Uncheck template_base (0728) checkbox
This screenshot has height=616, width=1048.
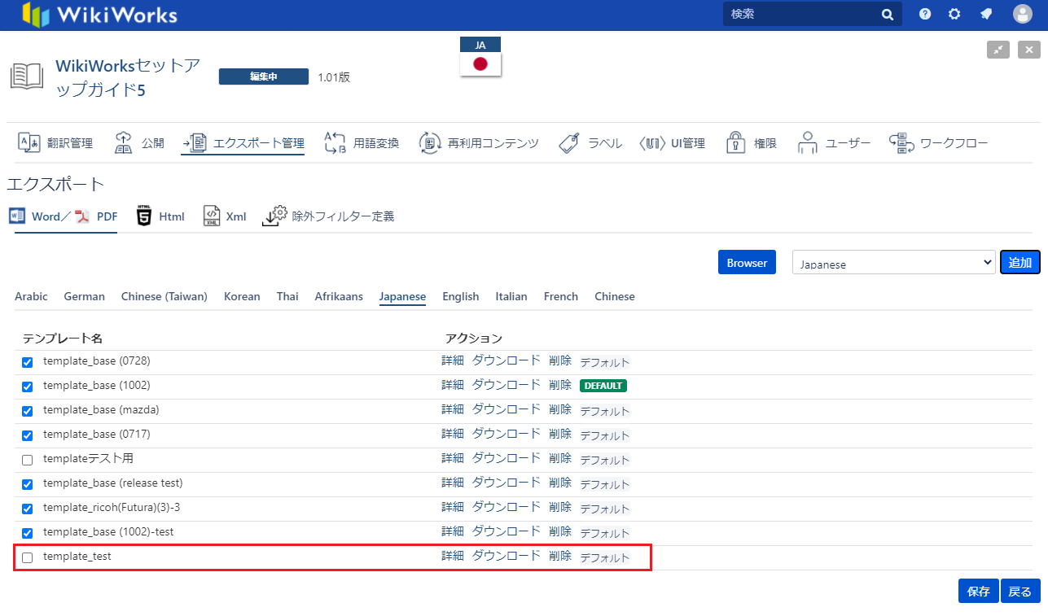tap(27, 362)
